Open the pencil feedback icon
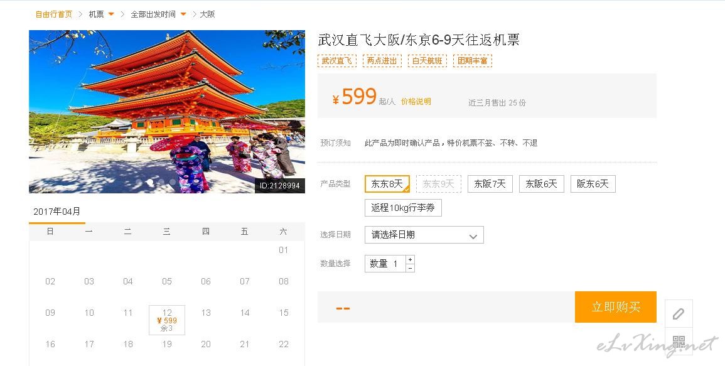Viewport: 725px width, 366px height. click(x=679, y=314)
